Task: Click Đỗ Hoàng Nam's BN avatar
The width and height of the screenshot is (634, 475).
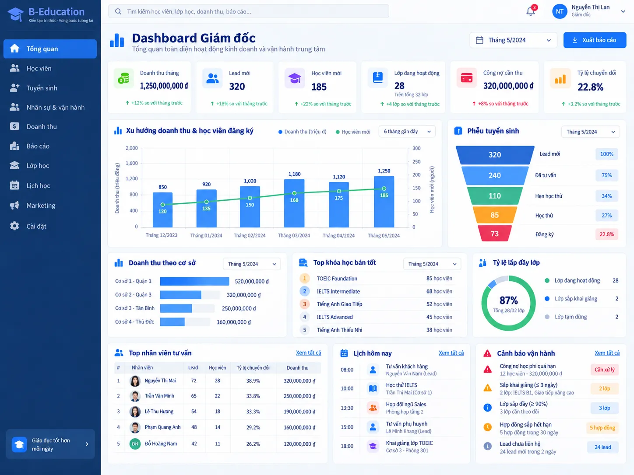Action: coord(135,444)
